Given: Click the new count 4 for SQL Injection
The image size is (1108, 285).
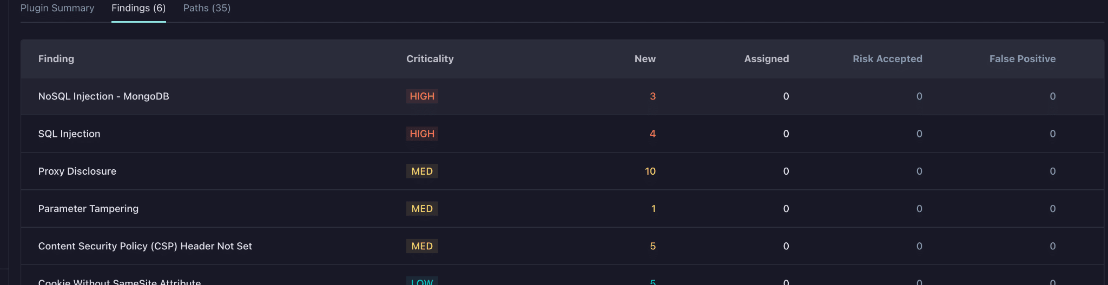Looking at the screenshot, I should coord(652,134).
